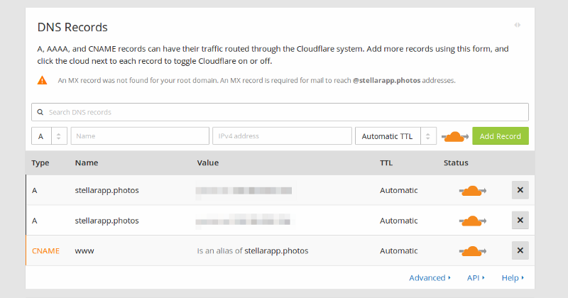Expand the API section link
The height and width of the screenshot is (298, 568).
(476, 277)
